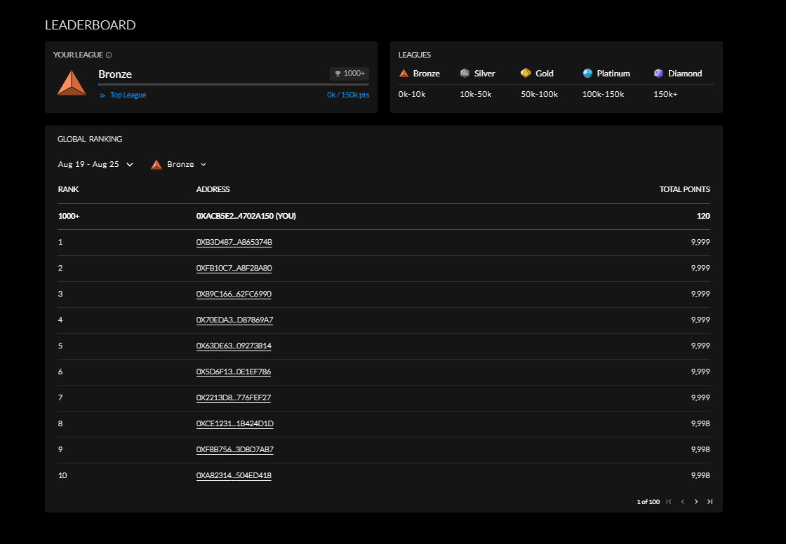Image resolution: width=786 pixels, height=544 pixels.
Task: Click the Platinum league label
Action: click(x=613, y=74)
